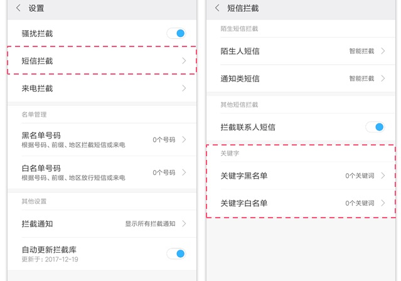The image size is (401, 281).
Task: Select 0个号码 value for 白名单号码
Action: (x=164, y=172)
